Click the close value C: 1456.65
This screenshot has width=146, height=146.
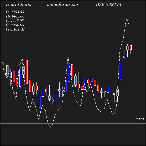(15, 25)
